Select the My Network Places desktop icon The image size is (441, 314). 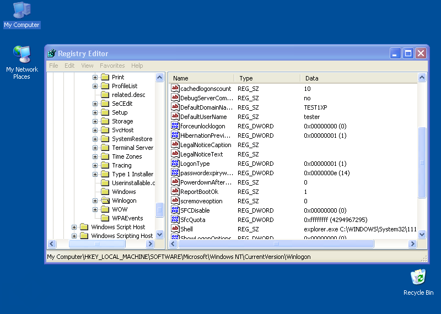pyautogui.click(x=21, y=63)
